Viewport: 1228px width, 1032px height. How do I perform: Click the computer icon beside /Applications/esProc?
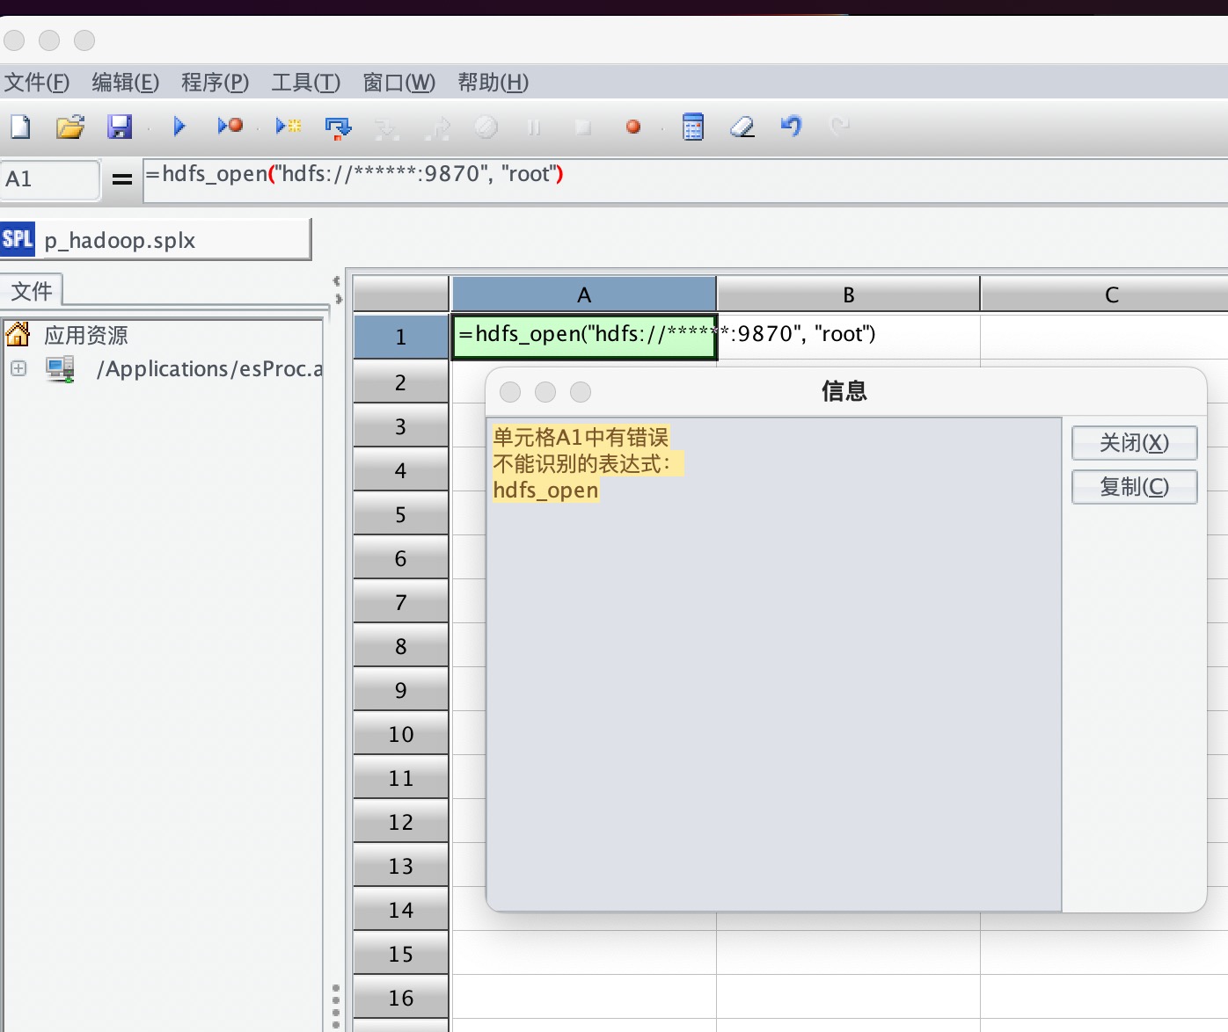pyautogui.click(x=61, y=369)
